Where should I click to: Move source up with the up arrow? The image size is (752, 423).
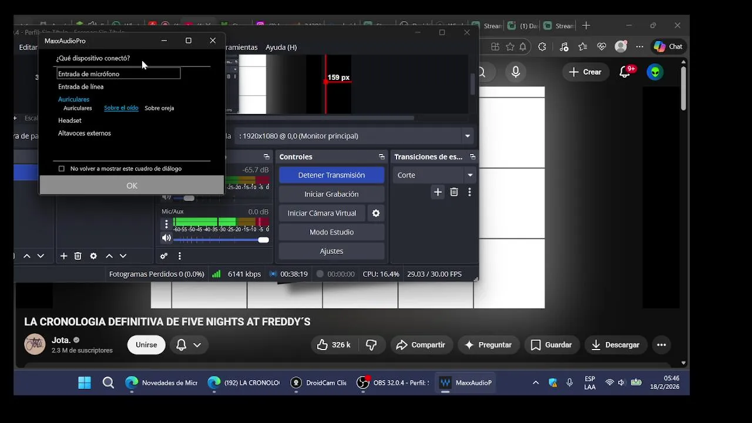point(109,256)
